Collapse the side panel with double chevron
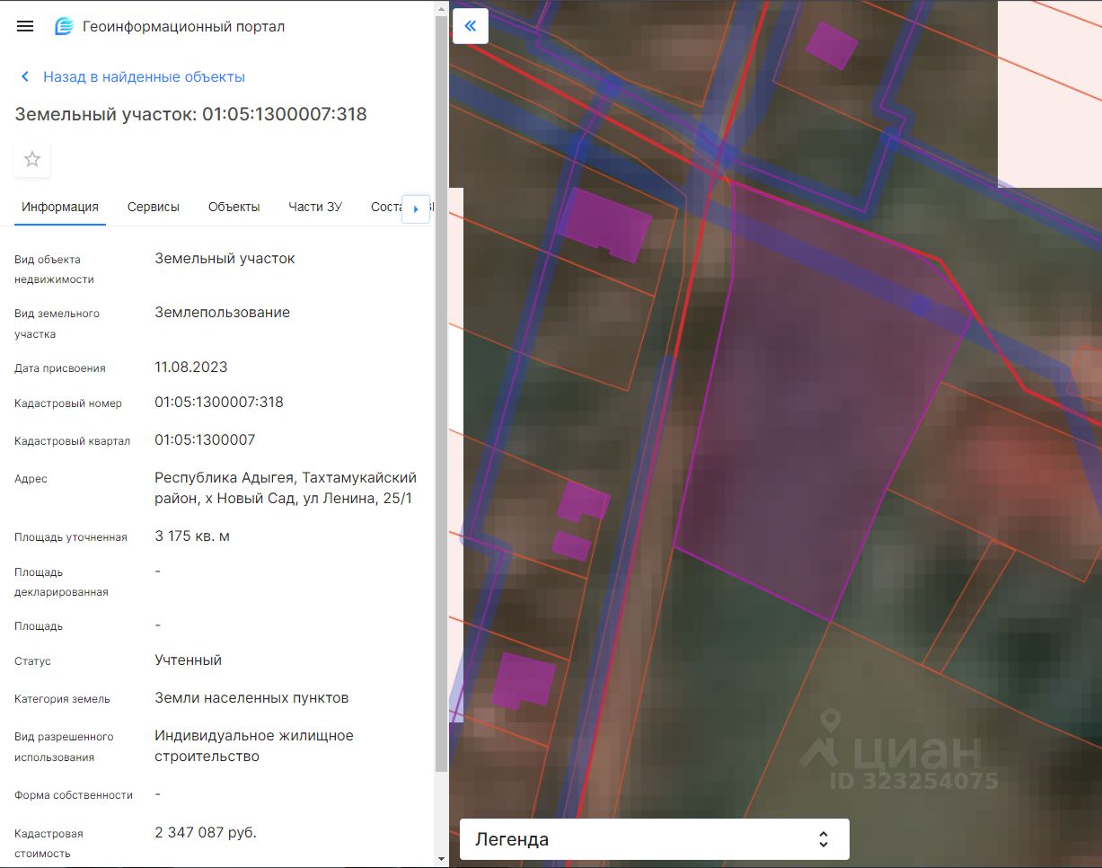The height and width of the screenshot is (868, 1102). 471,26
